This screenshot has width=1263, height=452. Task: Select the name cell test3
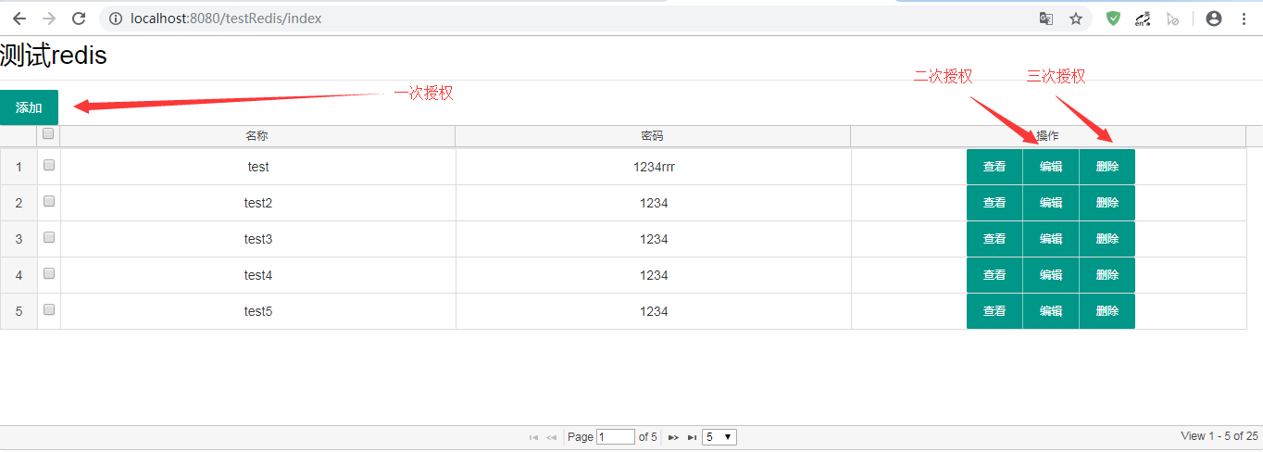pos(258,239)
